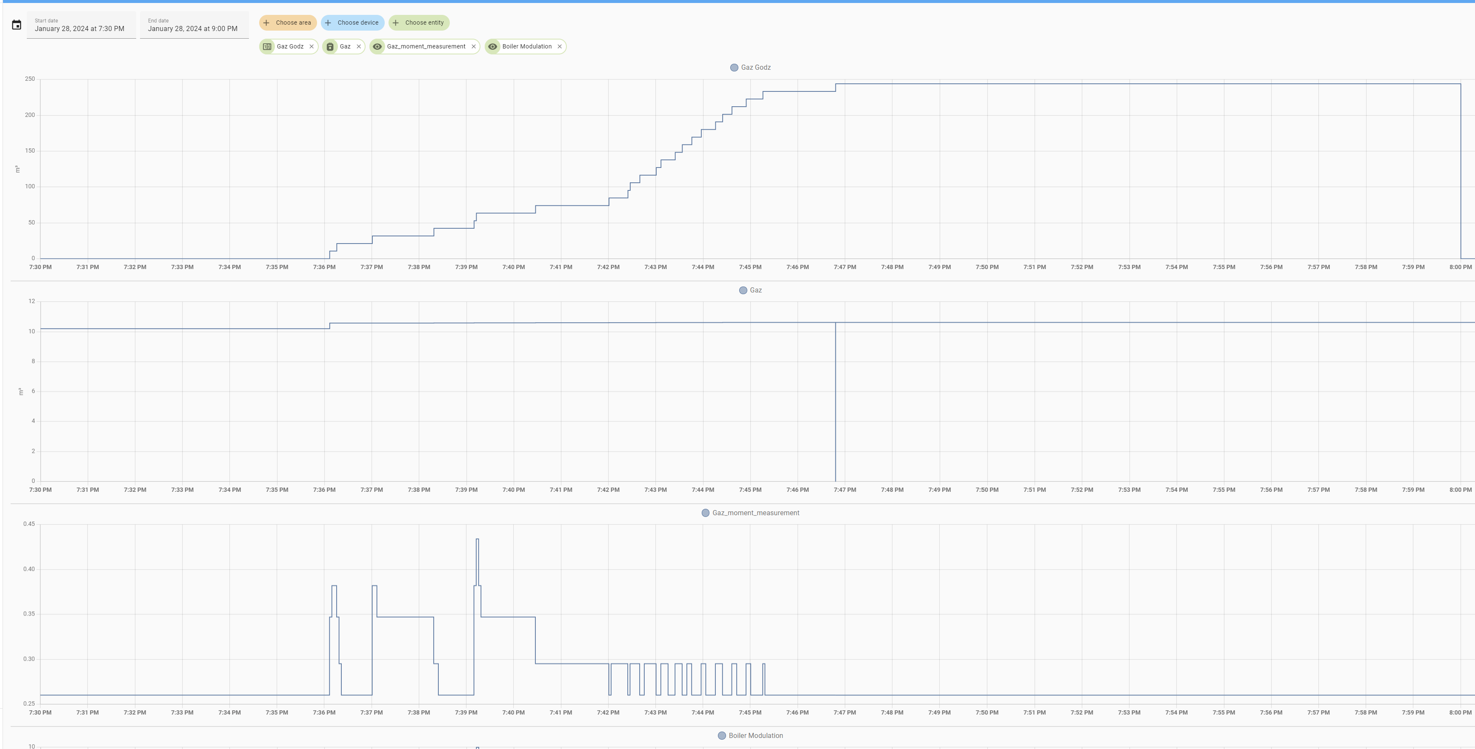Image resolution: width=1475 pixels, height=749 pixels.
Task: Remove the Boiler Modulation chip
Action: [x=560, y=46]
